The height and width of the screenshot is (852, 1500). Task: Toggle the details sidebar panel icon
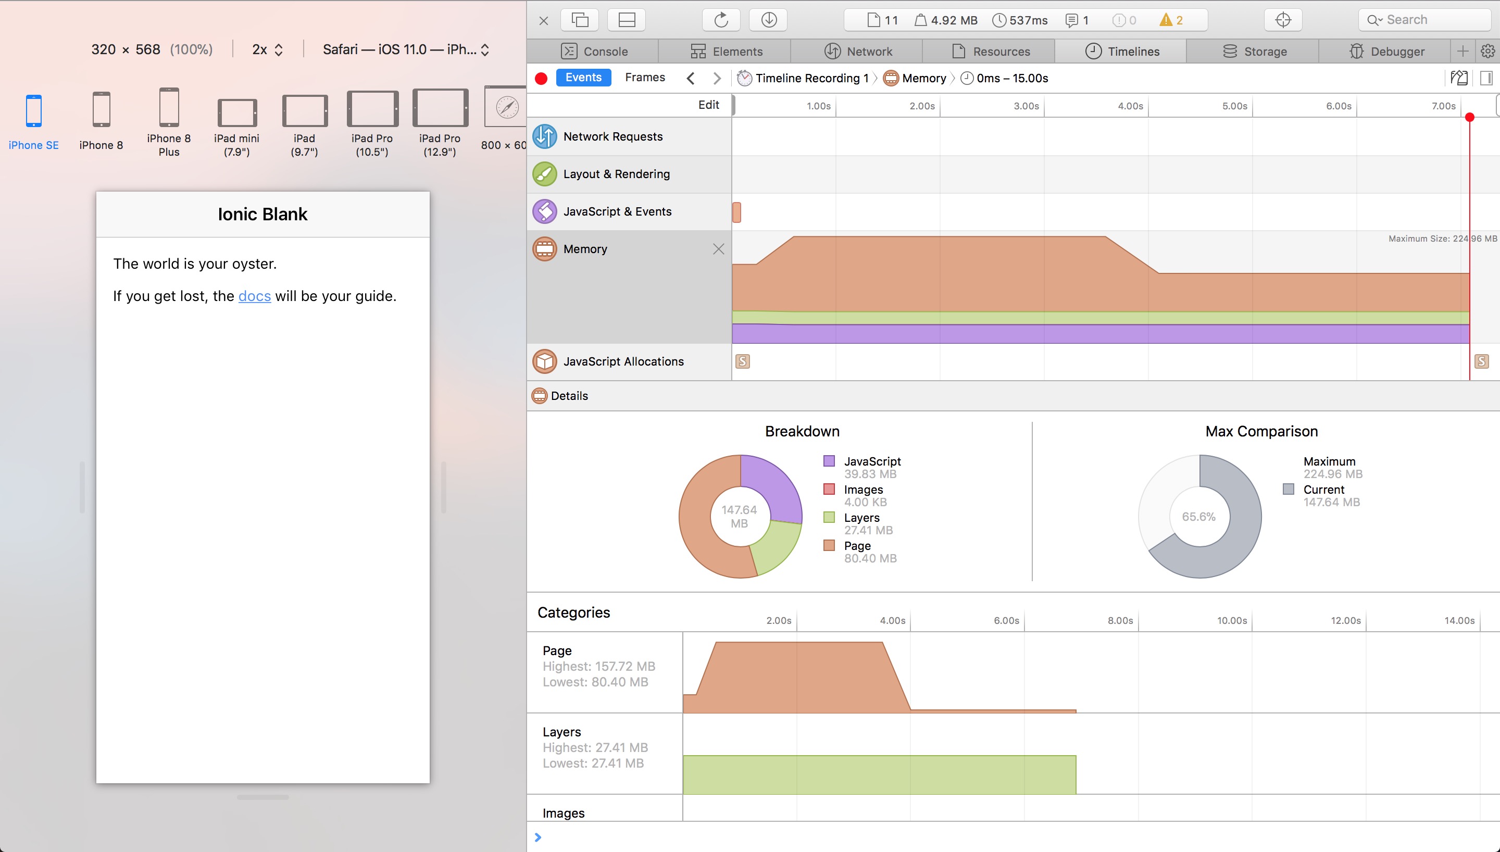point(1486,78)
